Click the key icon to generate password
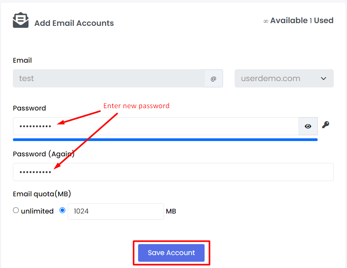 click(x=325, y=125)
